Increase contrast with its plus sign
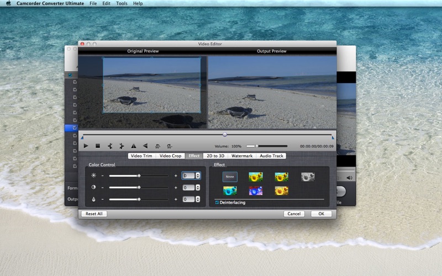This screenshot has height=276, width=442. [176, 188]
